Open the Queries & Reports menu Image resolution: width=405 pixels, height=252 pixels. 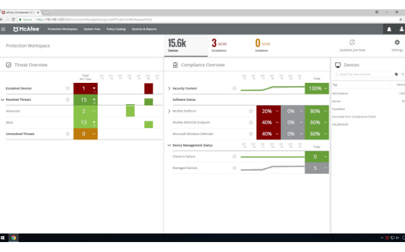pos(144,29)
